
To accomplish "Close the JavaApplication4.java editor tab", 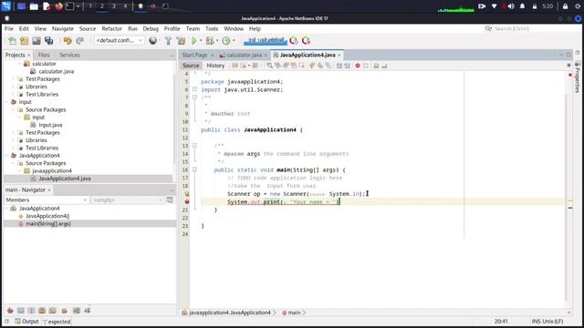I will pyautogui.click(x=339, y=55).
